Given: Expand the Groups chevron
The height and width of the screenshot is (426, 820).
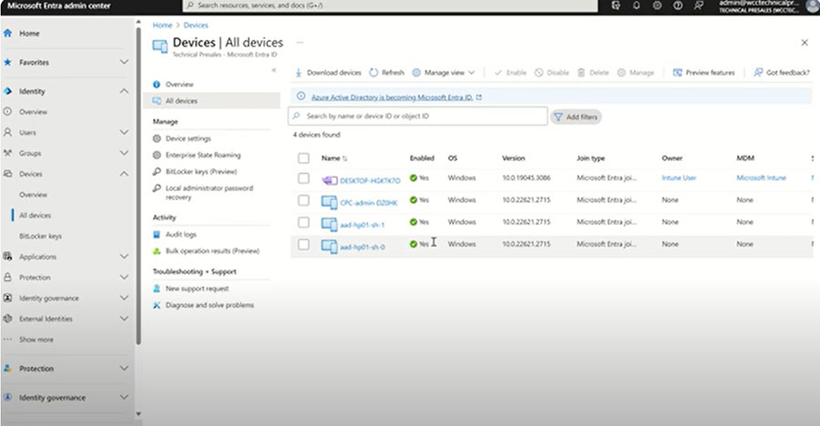Looking at the screenshot, I should (124, 153).
